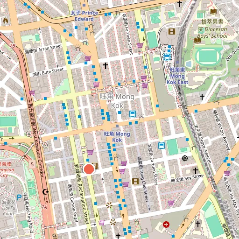
Task: Select the cart icon at end of Arran Street
Action: pos(88,58)
